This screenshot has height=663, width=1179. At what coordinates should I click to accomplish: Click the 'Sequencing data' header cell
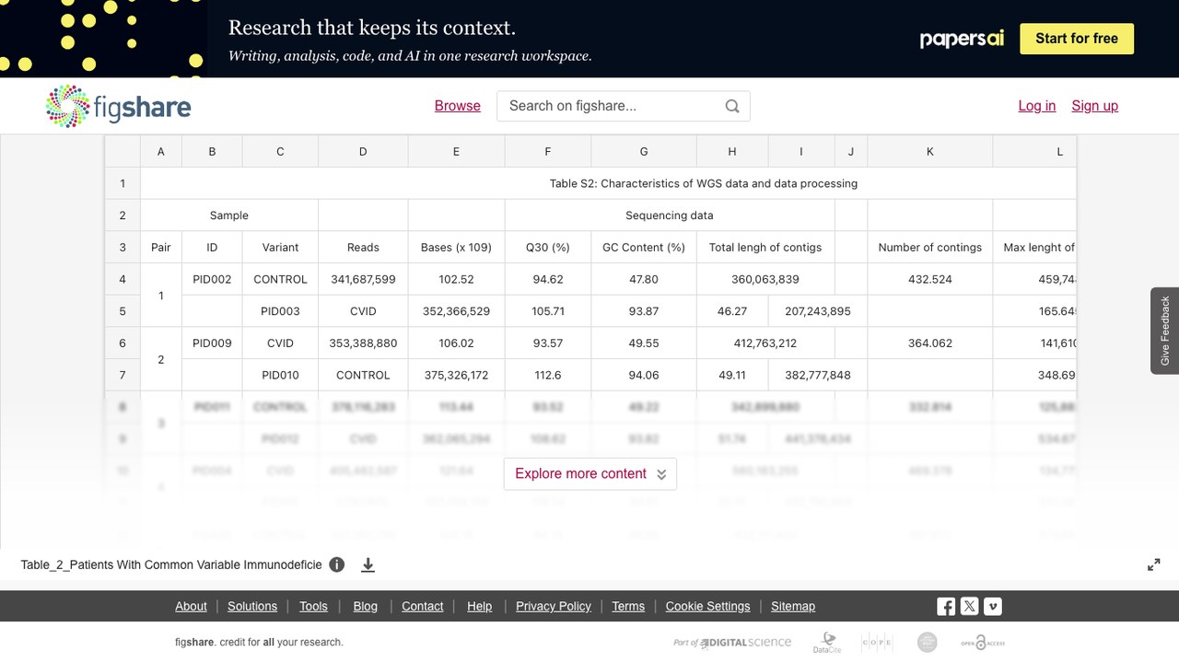coord(670,215)
